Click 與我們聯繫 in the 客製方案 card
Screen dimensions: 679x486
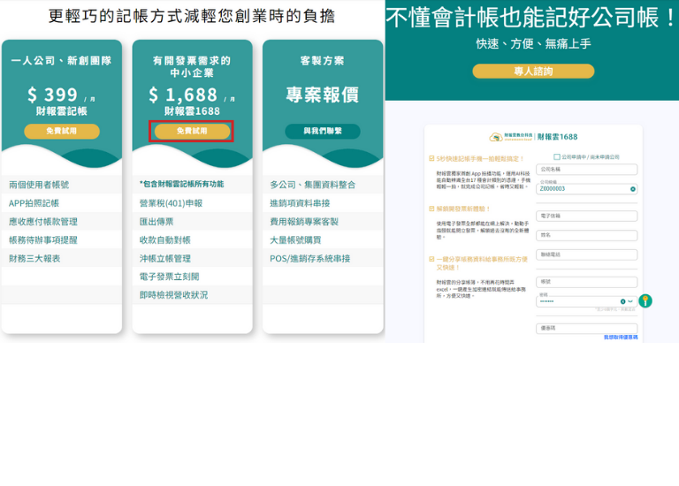pyautogui.click(x=323, y=131)
